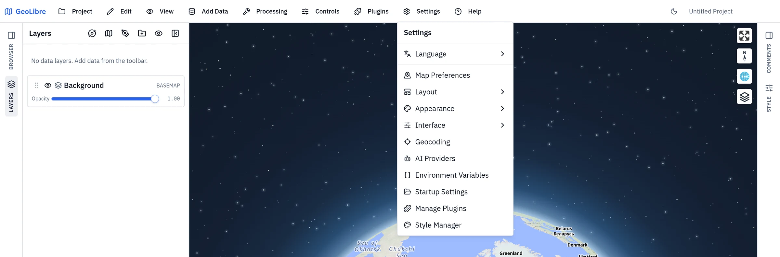Open AI Providers settings
Viewport: 780px width, 257px height.
click(x=455, y=158)
